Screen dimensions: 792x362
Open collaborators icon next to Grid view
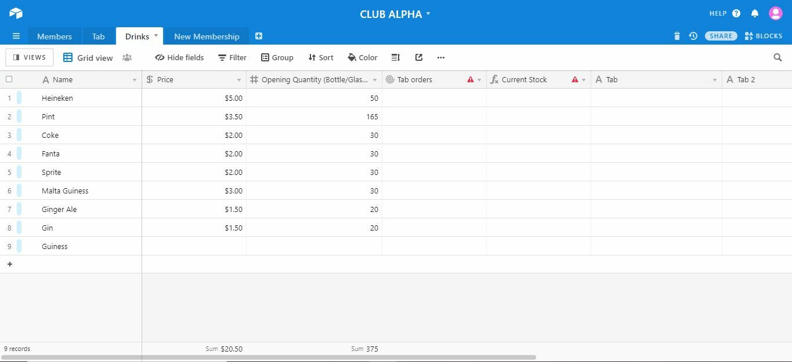(x=127, y=57)
